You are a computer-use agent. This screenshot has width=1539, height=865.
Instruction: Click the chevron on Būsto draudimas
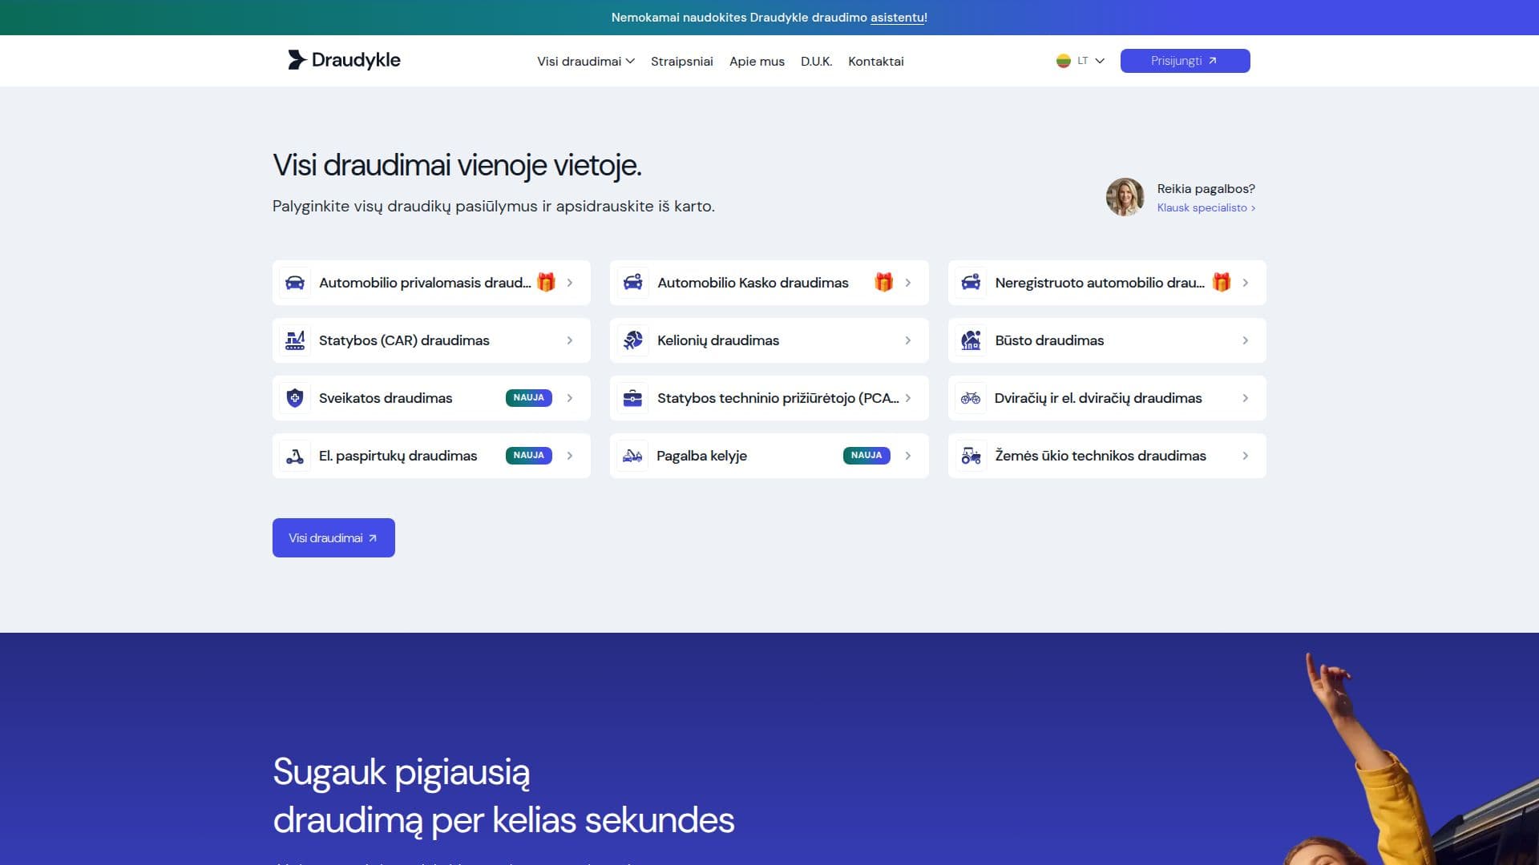tap(1246, 340)
